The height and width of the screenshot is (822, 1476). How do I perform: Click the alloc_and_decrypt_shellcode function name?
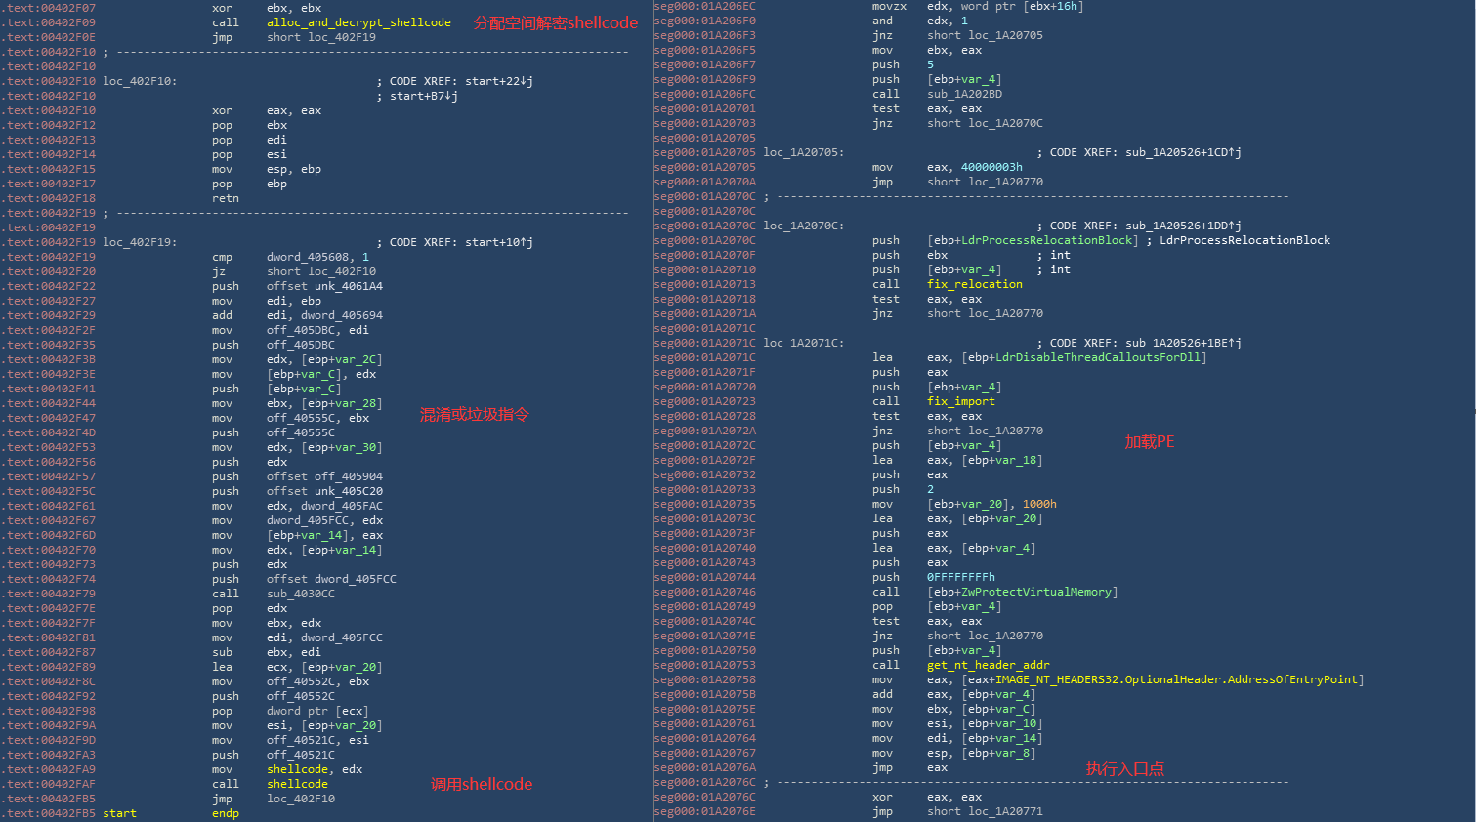[358, 22]
